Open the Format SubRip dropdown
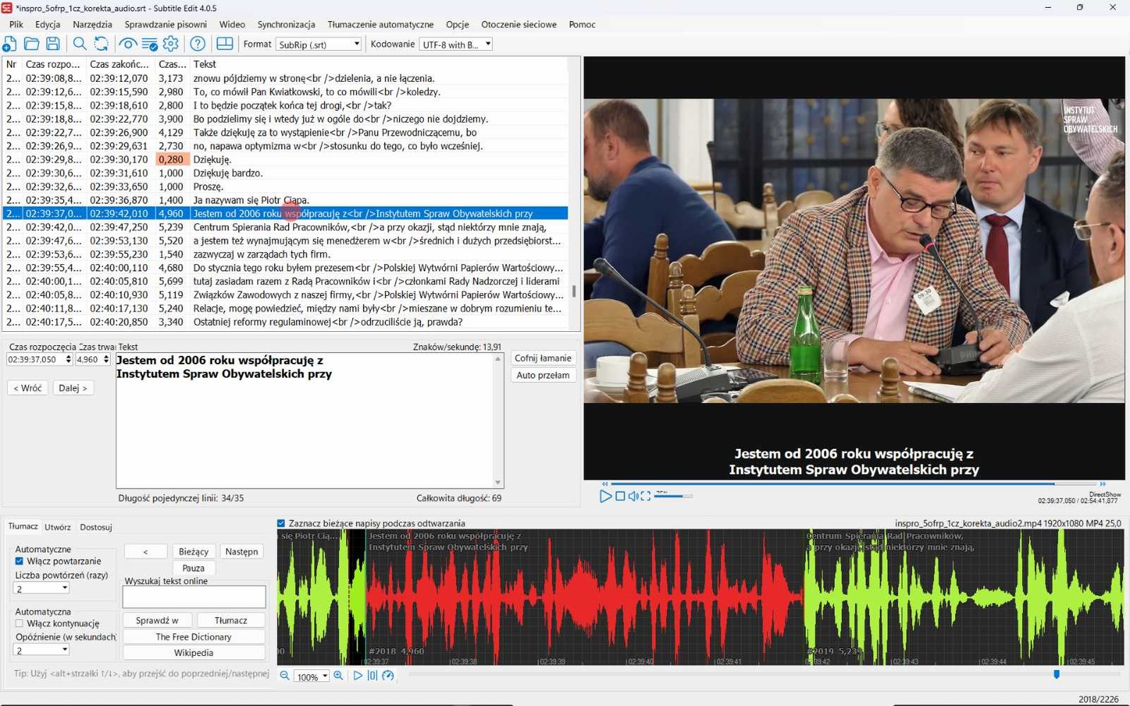Image resolution: width=1130 pixels, height=706 pixels. coord(319,44)
